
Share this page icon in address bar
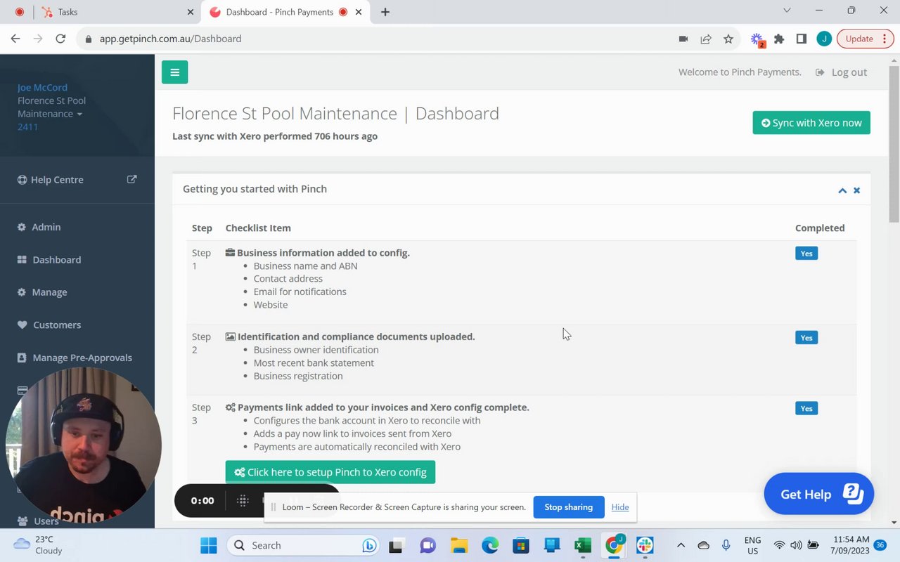point(706,39)
